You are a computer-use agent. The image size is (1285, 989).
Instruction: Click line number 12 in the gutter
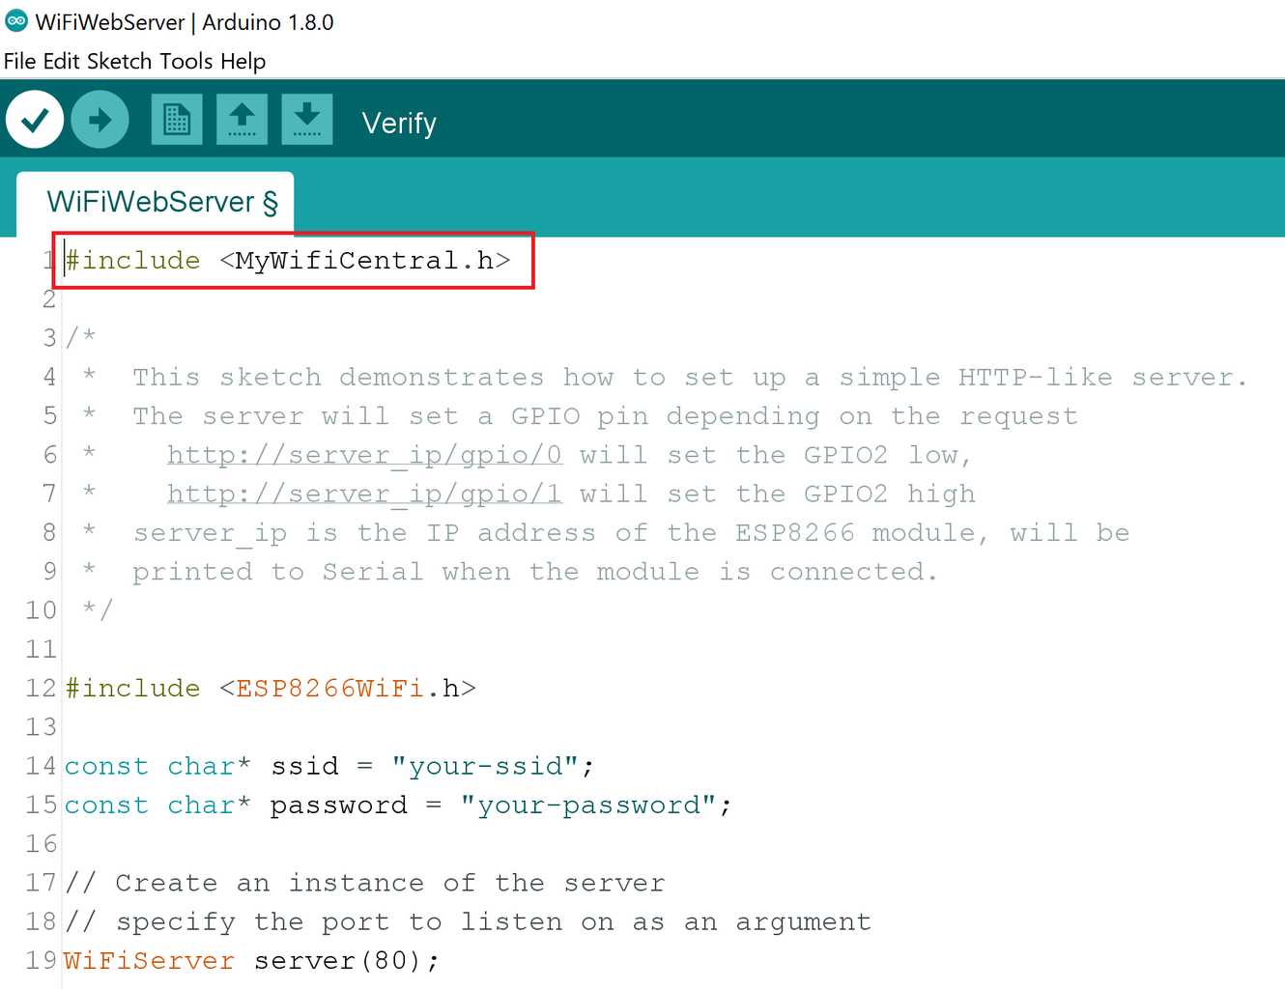point(41,688)
